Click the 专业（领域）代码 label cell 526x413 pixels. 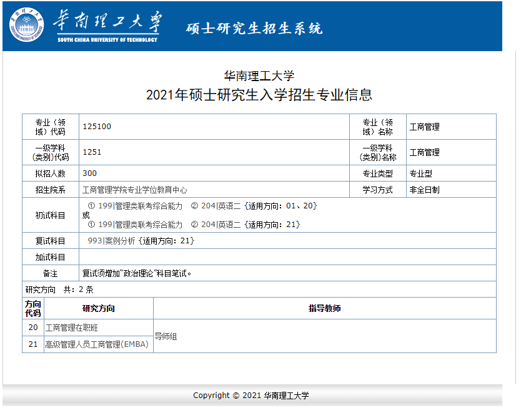[x=51, y=127]
